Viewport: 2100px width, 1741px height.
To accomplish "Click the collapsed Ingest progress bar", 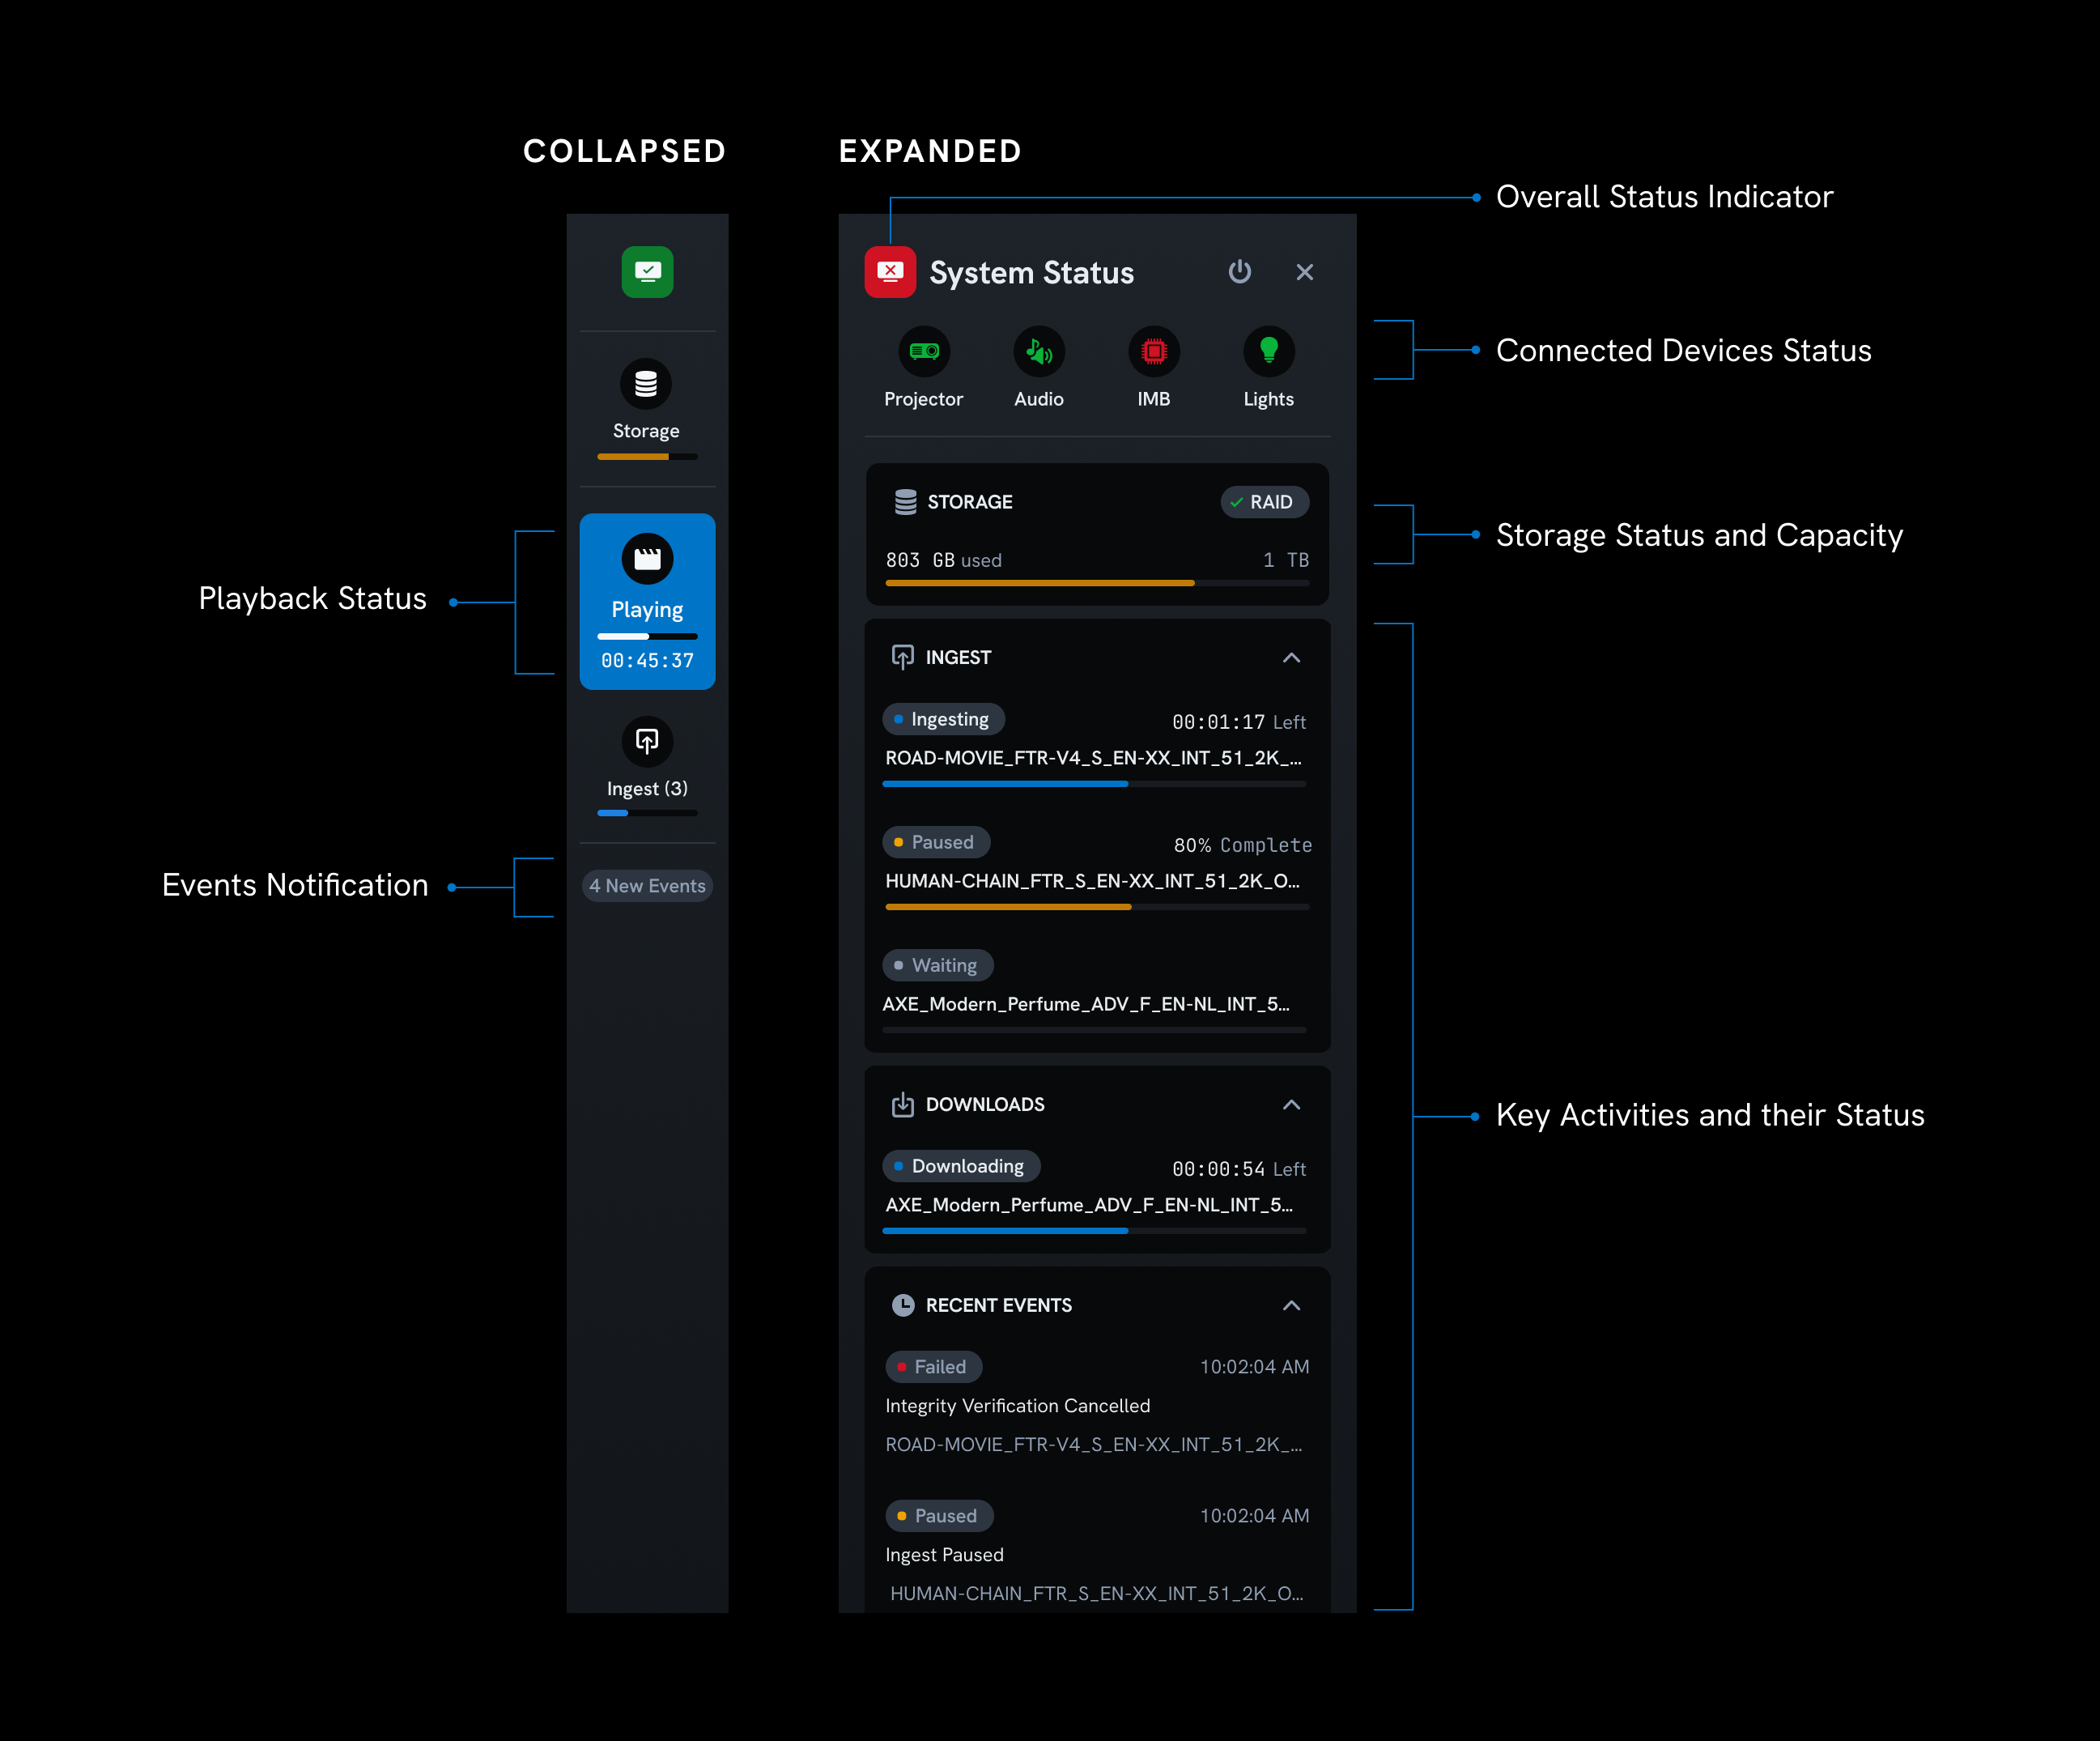I will click(x=647, y=813).
